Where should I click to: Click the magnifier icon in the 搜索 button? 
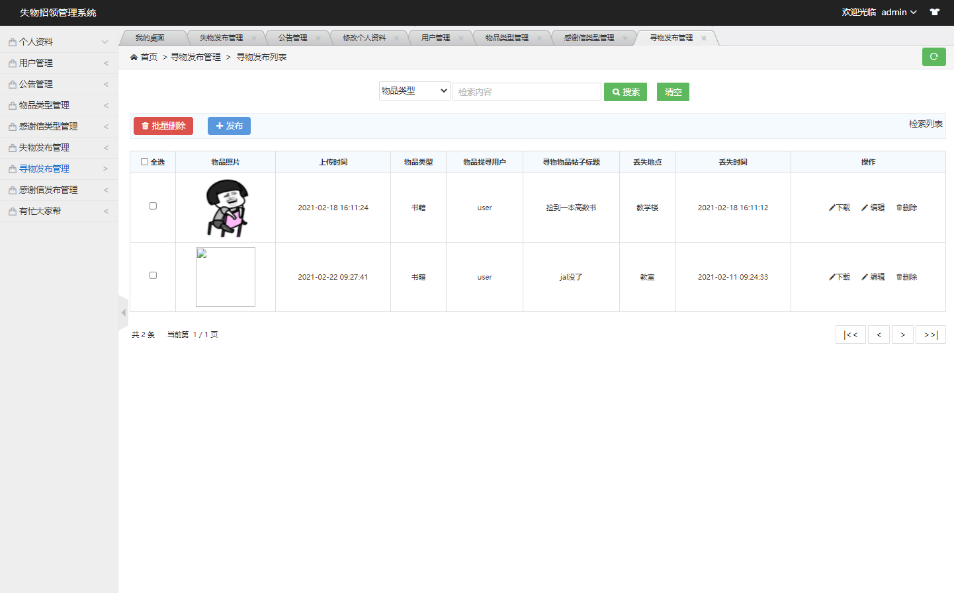click(x=615, y=91)
